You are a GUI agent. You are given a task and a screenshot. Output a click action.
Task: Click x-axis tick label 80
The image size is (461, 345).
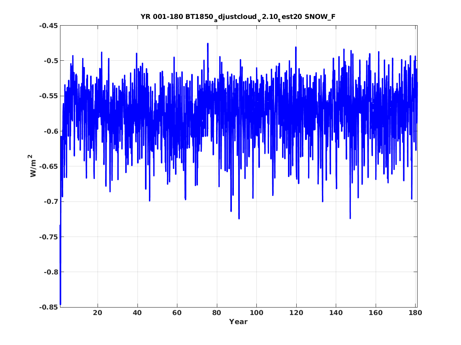coord(217,313)
